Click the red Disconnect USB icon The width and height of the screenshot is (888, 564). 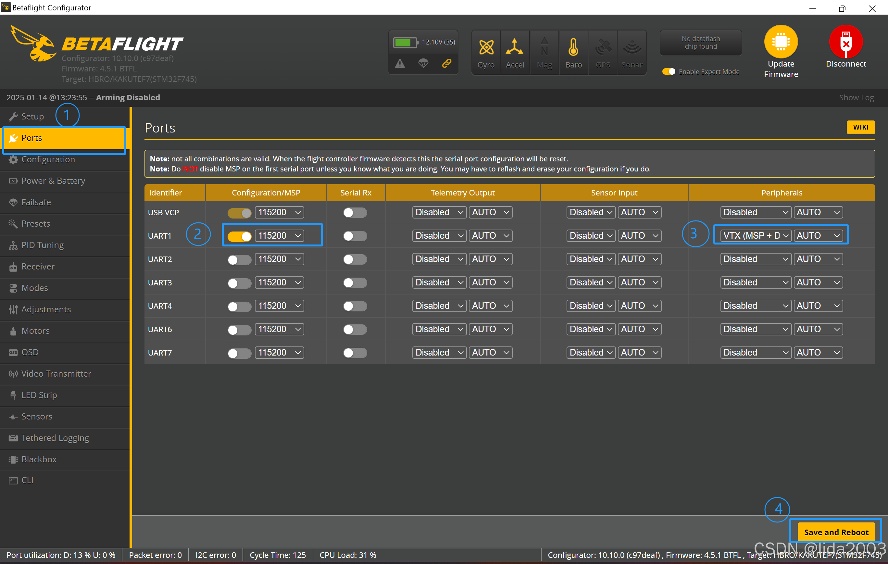point(845,41)
